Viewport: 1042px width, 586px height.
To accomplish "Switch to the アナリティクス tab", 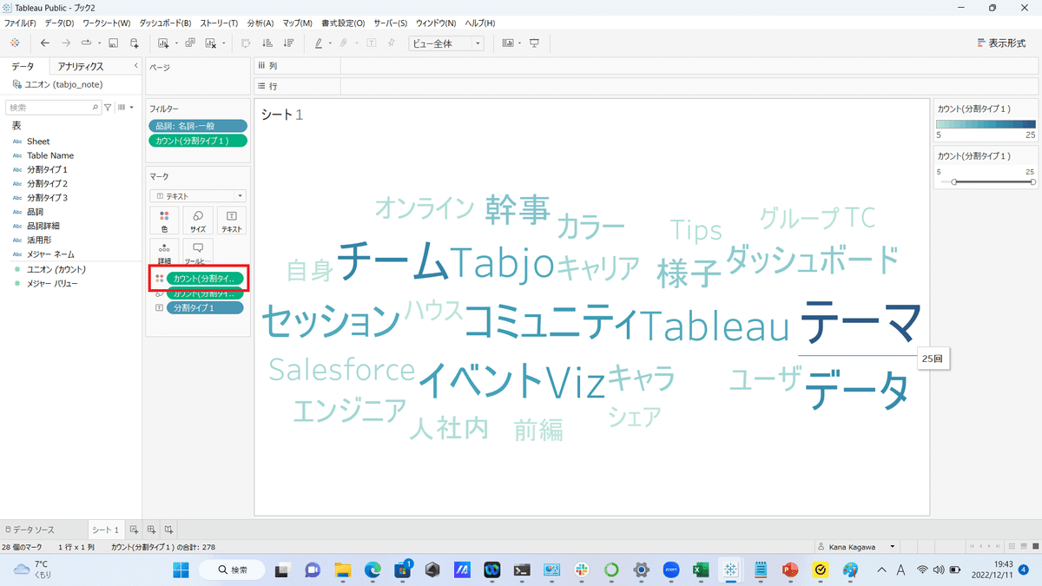I will tap(81, 66).
